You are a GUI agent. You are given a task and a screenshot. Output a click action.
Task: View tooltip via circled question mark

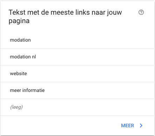point(141,12)
